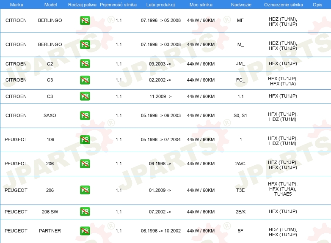The height and width of the screenshot is (243, 331).
Task: Click 44kW / 60KM in the C2 row
Action: (201, 64)
